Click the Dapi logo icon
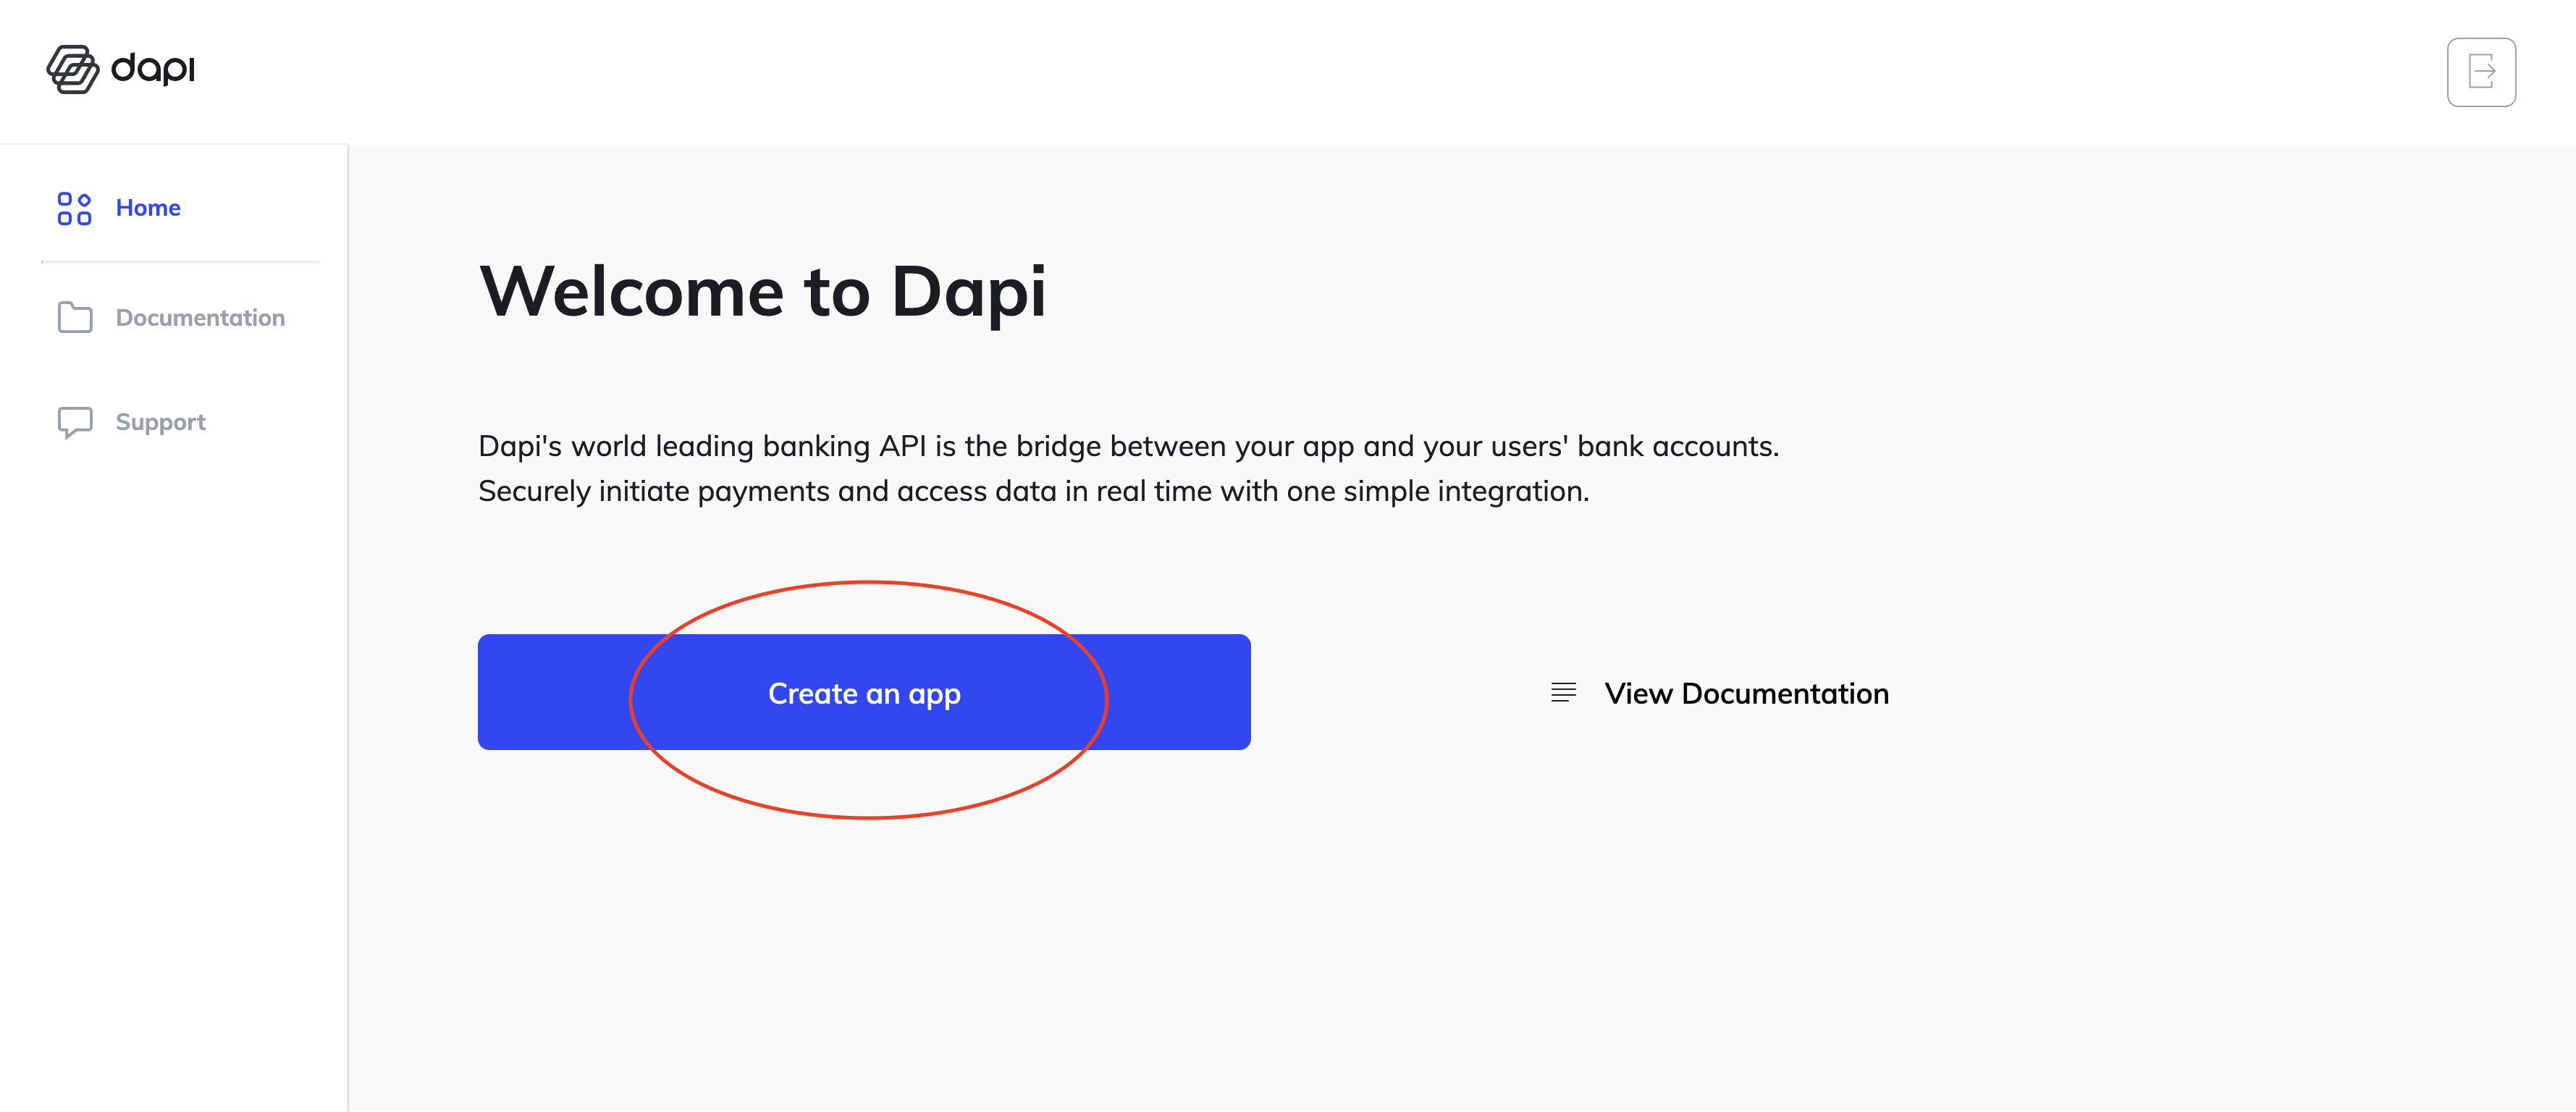 (72, 69)
